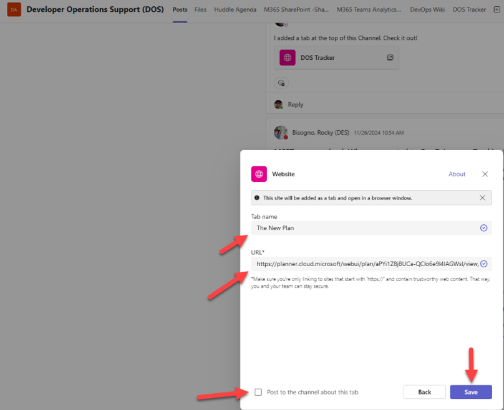Click the checkmark icon in Tab name field

[483, 228]
